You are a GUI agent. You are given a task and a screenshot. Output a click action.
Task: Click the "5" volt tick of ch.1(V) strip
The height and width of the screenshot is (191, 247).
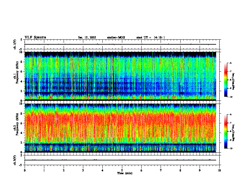(x=21, y=40)
